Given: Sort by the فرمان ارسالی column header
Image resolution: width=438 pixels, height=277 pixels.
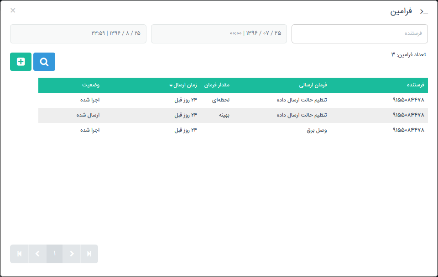Looking at the screenshot, I should pyautogui.click(x=313, y=85).
